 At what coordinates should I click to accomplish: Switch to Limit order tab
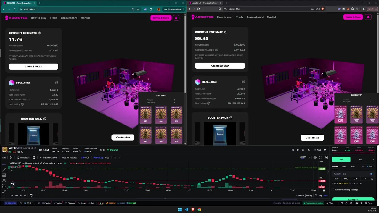344,167
